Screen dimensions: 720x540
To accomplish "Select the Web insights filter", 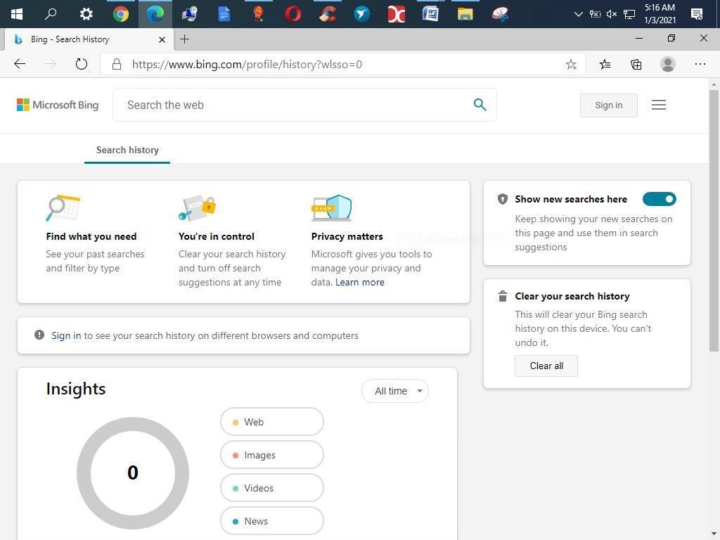I will click(272, 422).
